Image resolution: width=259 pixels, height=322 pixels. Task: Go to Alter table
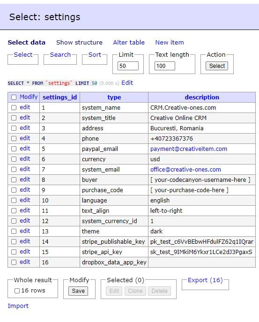click(x=129, y=42)
